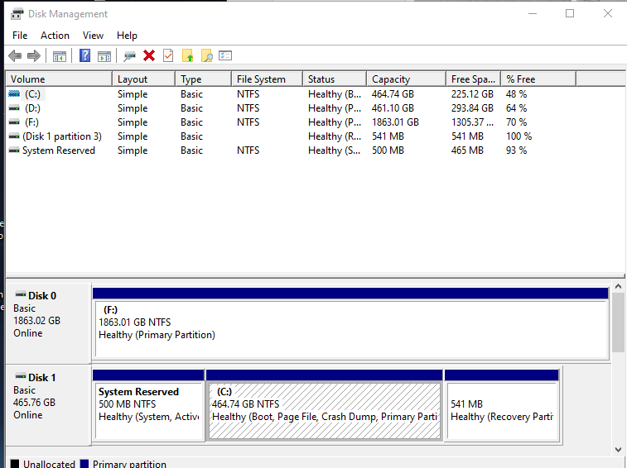Image resolution: width=627 pixels, height=468 pixels.
Task: Sort by the Layout column header
Action: 144,79
